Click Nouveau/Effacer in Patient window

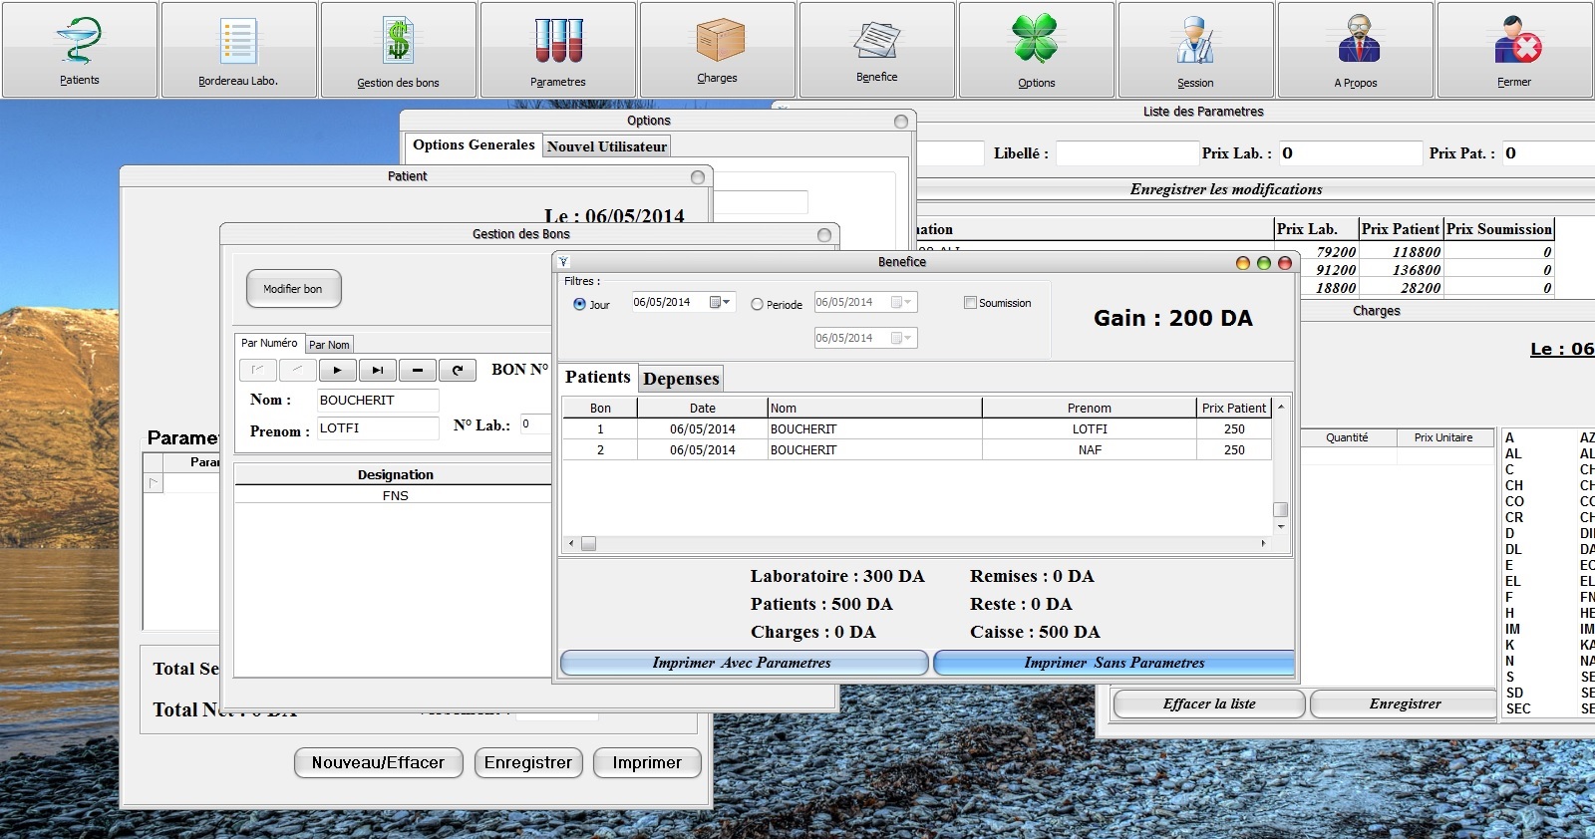point(378,763)
